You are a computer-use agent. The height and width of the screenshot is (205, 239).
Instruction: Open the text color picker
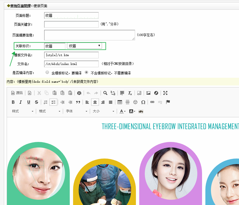[122, 111]
